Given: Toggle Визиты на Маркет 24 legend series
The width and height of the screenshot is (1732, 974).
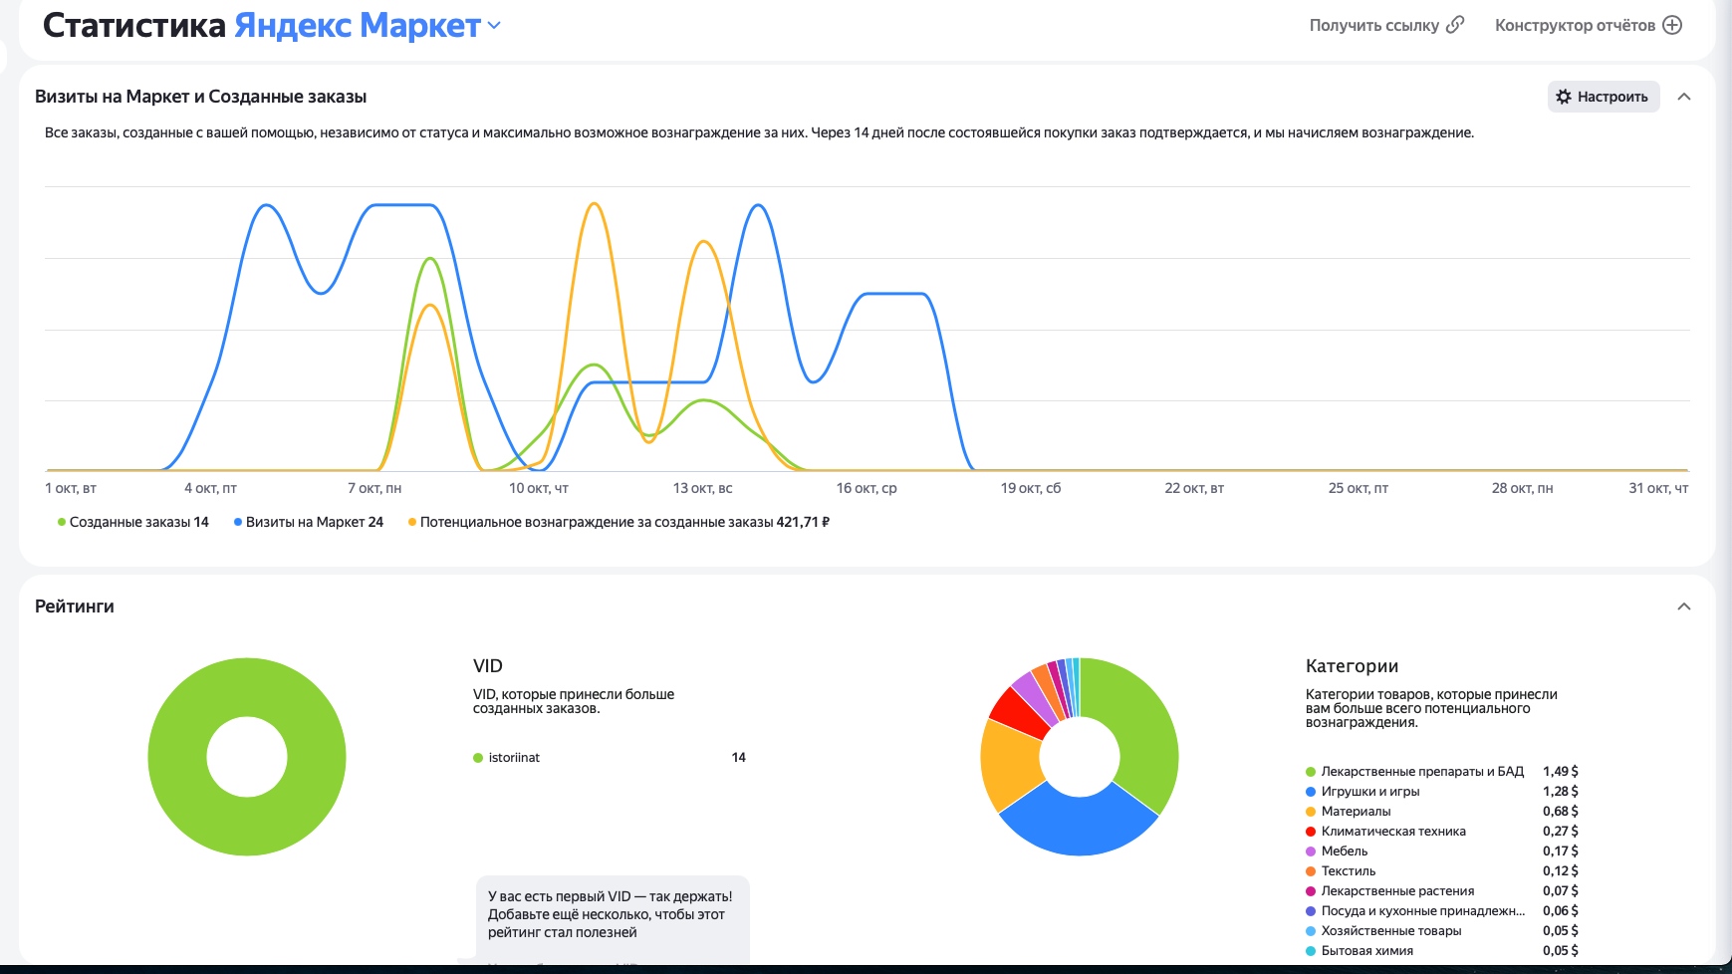Looking at the screenshot, I should [x=309, y=522].
